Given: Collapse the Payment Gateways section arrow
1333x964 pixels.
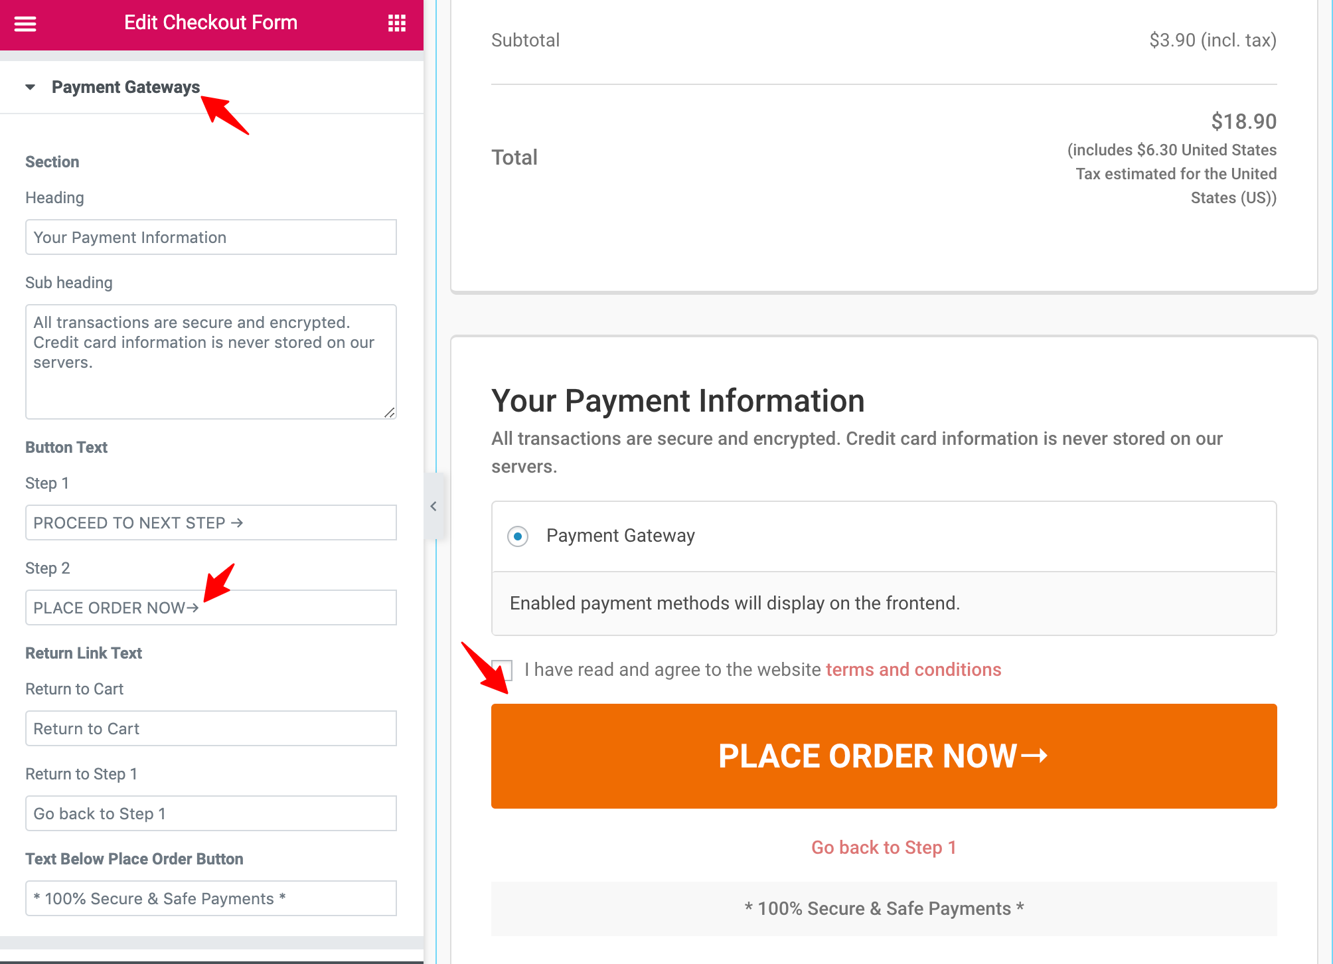Looking at the screenshot, I should [x=30, y=87].
